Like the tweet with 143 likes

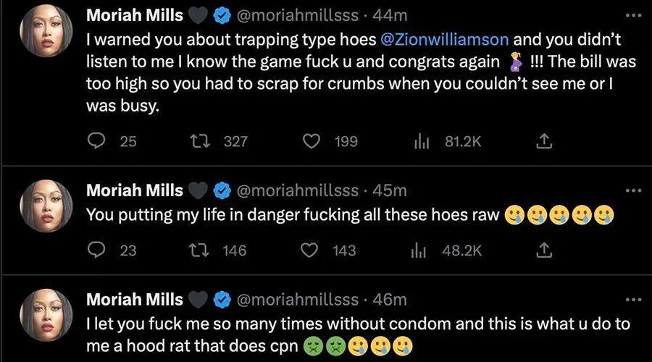point(310,250)
